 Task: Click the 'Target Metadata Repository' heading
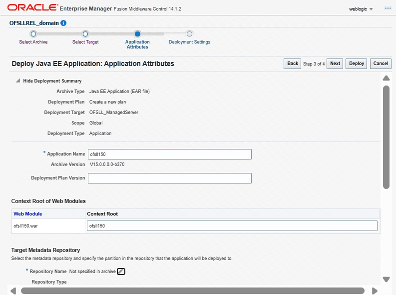coord(45,250)
